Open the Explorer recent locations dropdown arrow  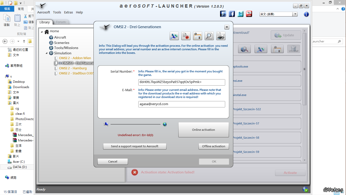(x=18, y=41)
